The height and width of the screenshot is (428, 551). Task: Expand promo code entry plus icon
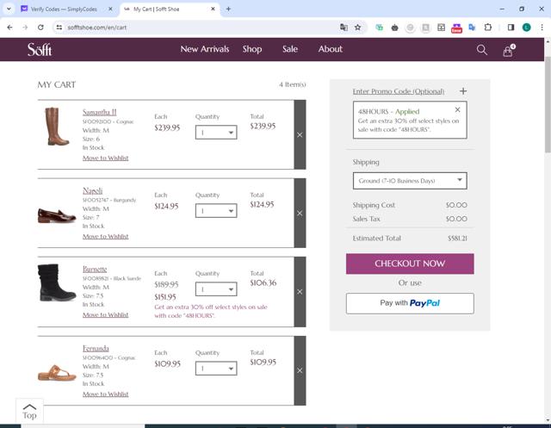(463, 91)
